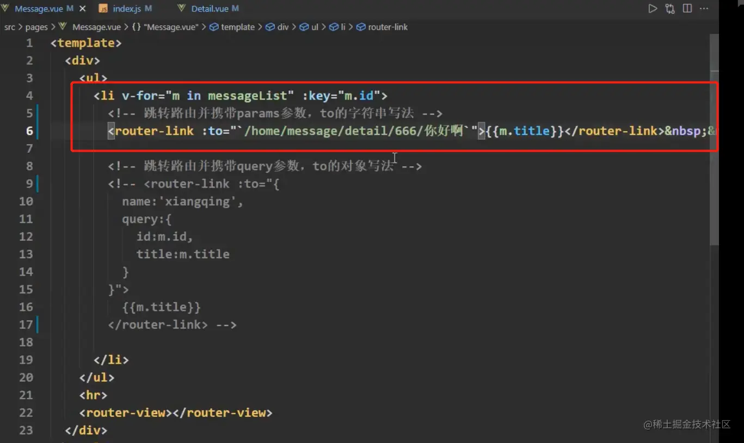The height and width of the screenshot is (443, 744).
Task: Open the div breadcrumb symbol list
Action: 283,27
